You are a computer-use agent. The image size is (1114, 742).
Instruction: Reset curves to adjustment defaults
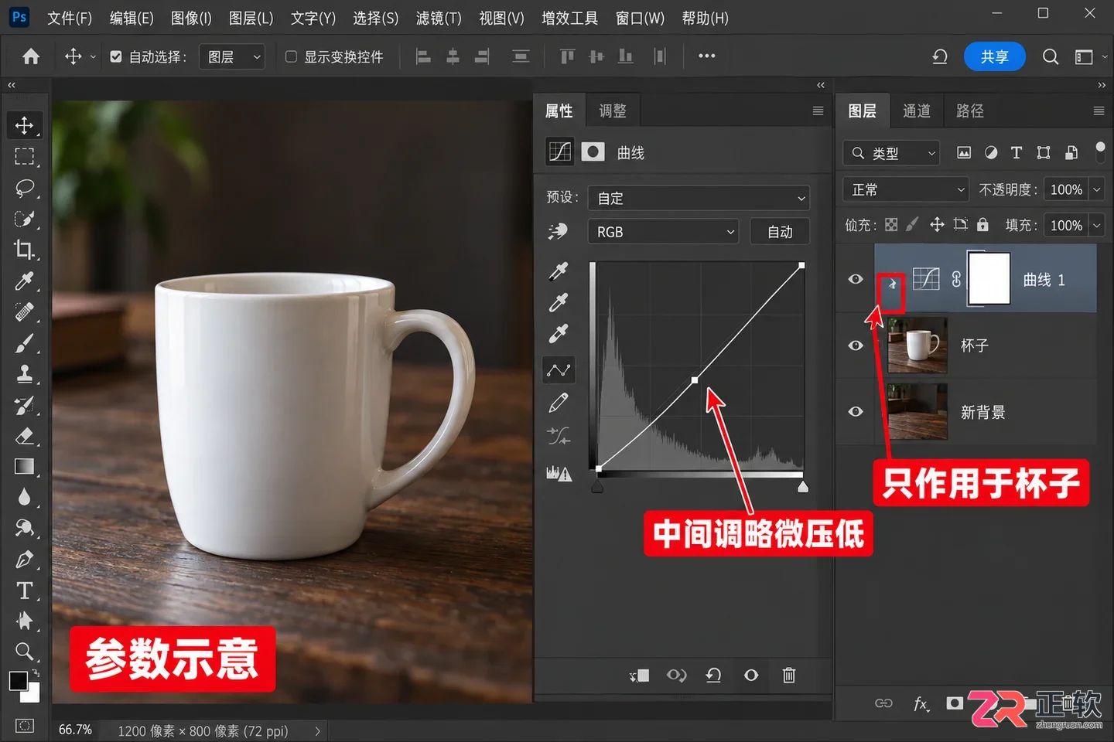click(713, 676)
